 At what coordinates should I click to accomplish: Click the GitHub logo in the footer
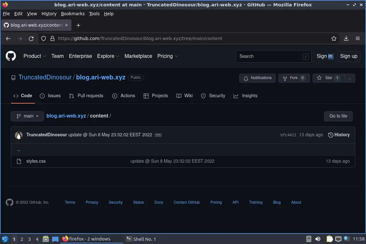click(x=10, y=202)
